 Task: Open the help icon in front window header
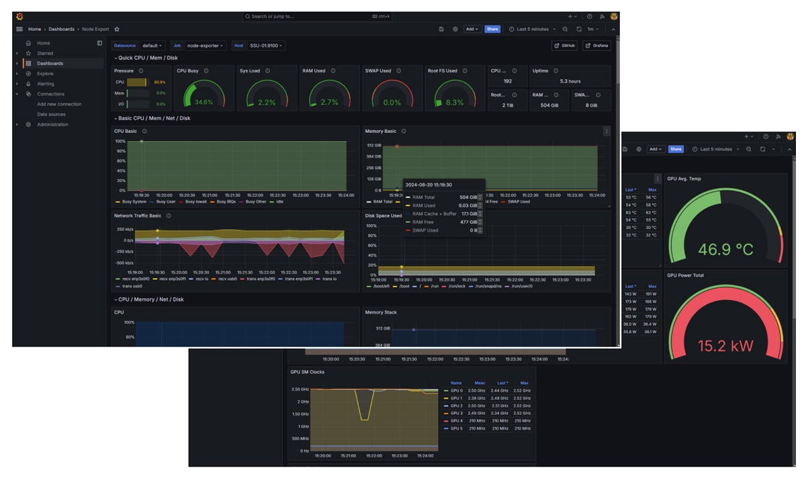tap(589, 16)
